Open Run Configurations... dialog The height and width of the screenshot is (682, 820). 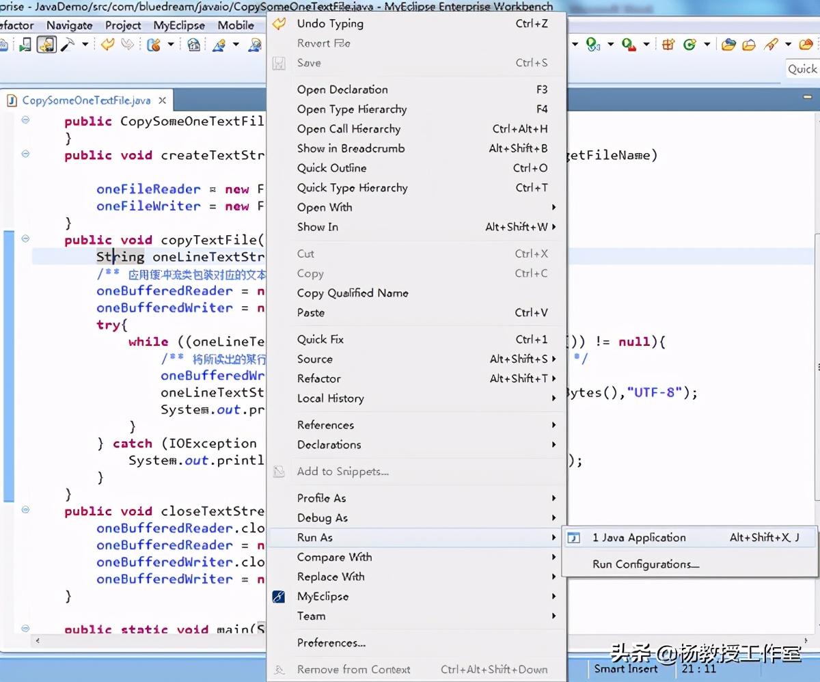pos(645,564)
